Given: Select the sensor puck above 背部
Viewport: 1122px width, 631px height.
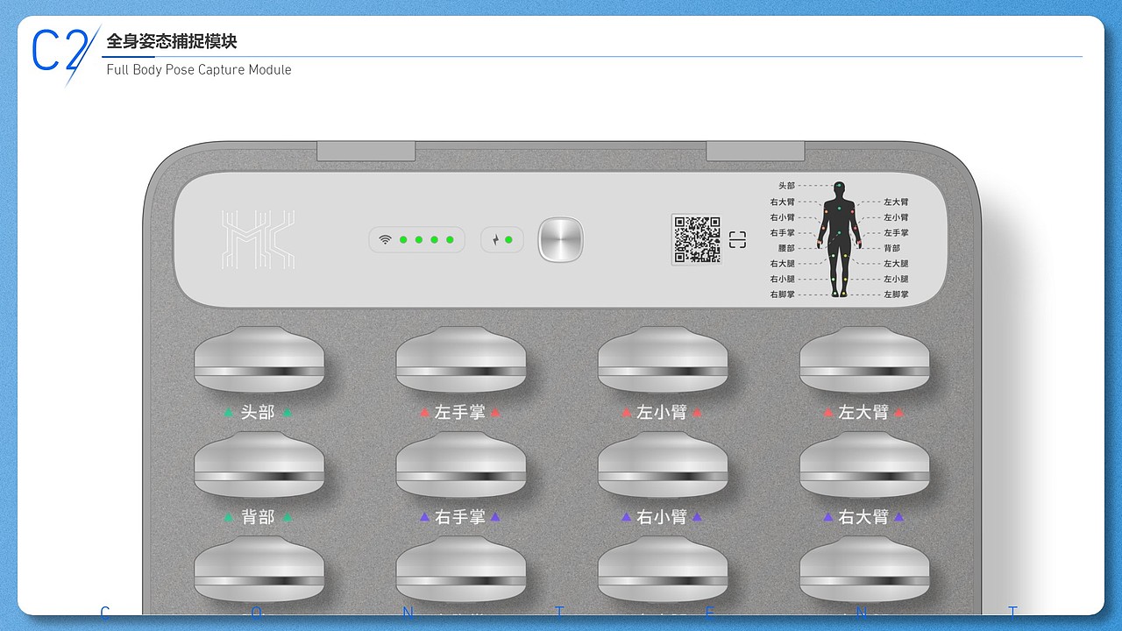Looking at the screenshot, I should tap(259, 464).
